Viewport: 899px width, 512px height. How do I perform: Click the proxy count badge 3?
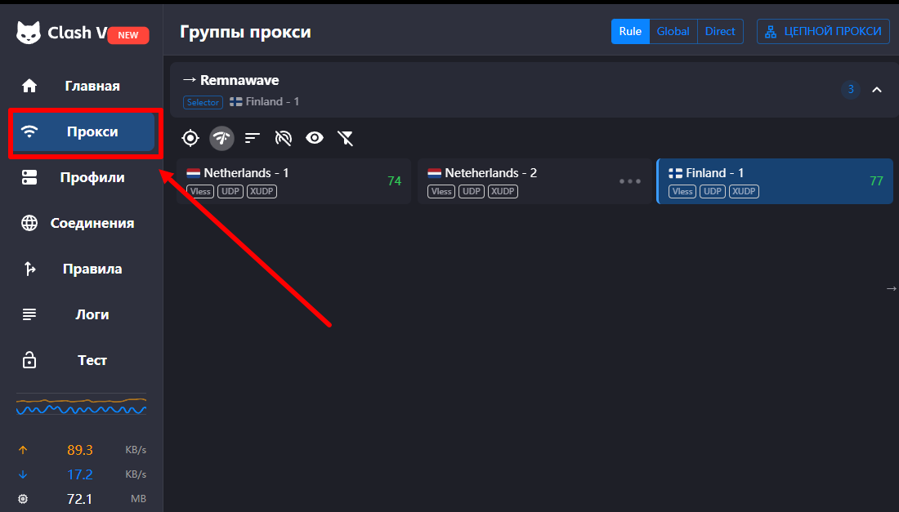tap(851, 89)
